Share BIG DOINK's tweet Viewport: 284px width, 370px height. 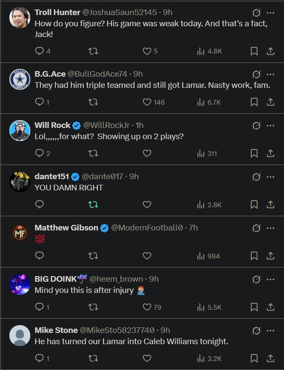270,308
